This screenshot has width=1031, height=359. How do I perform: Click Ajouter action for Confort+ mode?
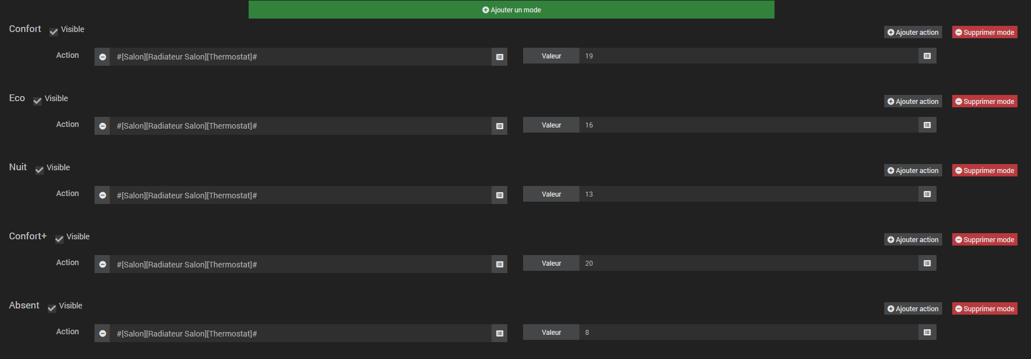913,239
